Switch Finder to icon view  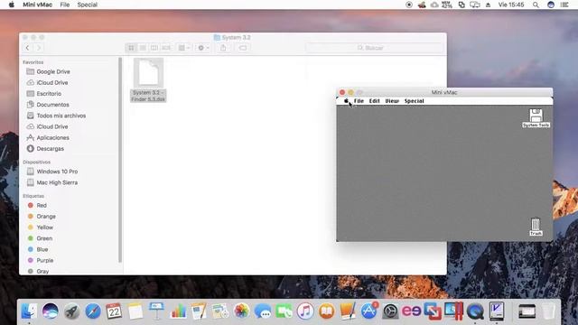click(131, 48)
